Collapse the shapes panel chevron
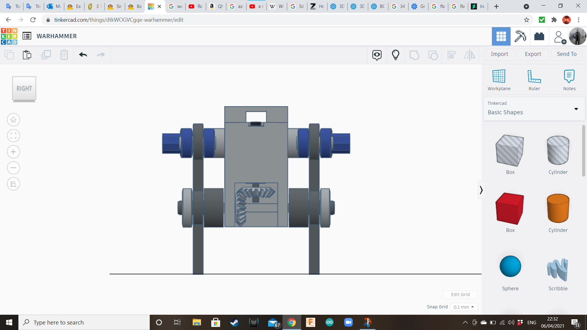 click(x=481, y=190)
